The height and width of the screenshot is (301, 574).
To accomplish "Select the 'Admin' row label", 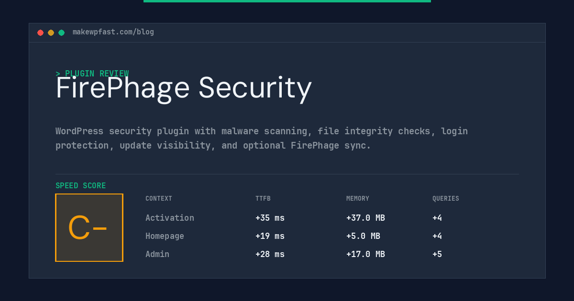I will (x=157, y=254).
